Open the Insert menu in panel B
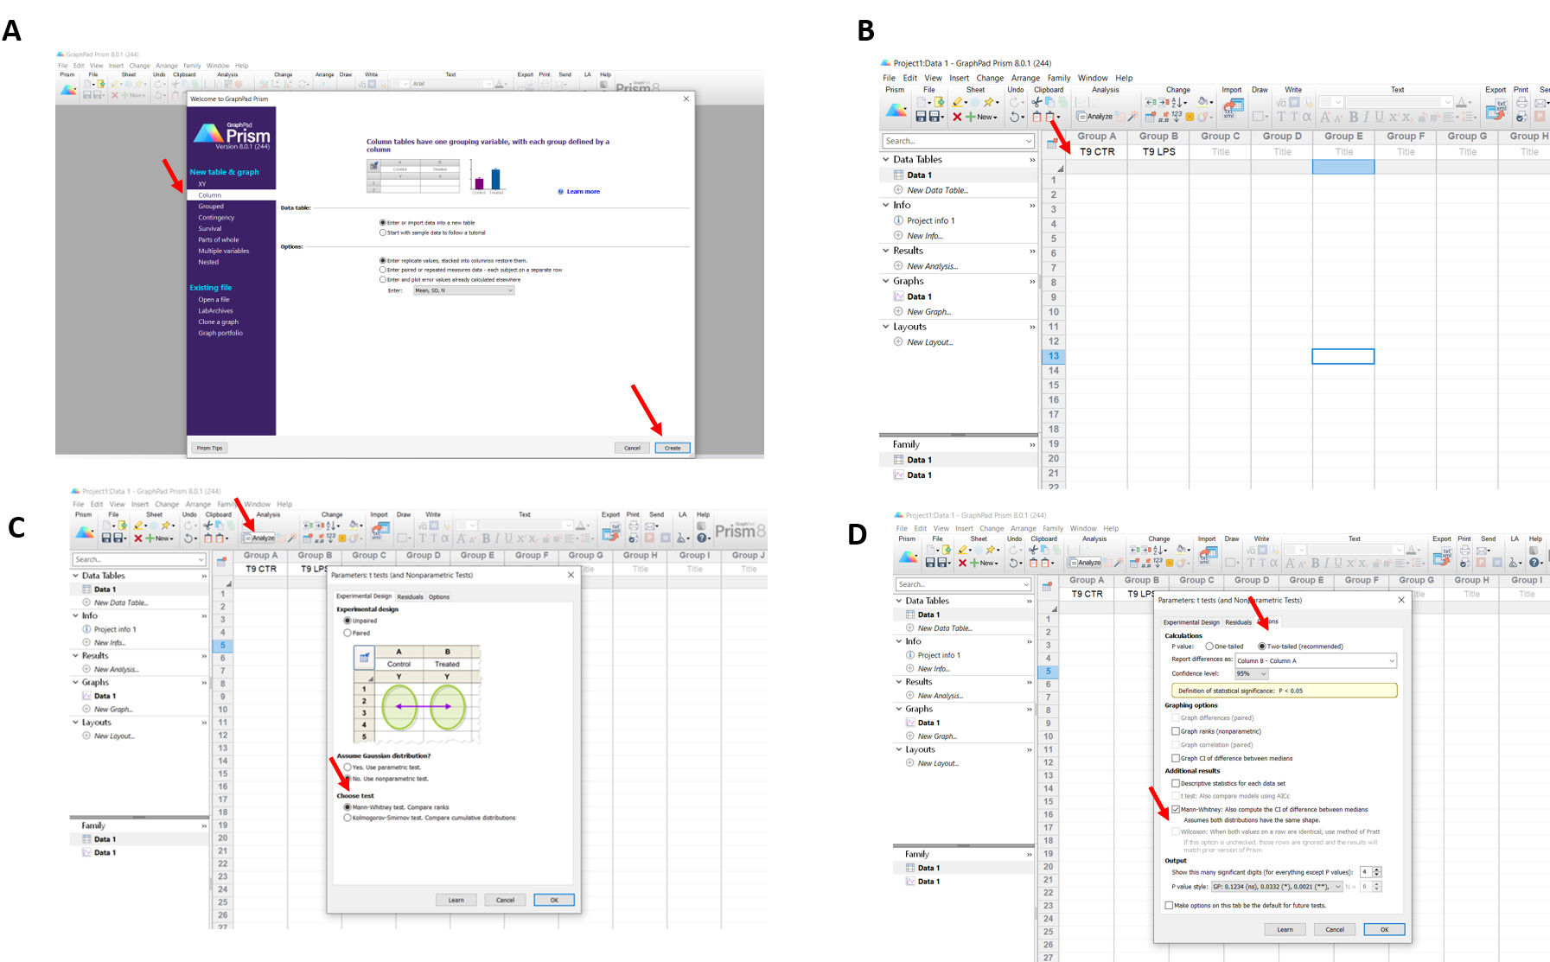This screenshot has height=962, width=1550. coord(960,78)
